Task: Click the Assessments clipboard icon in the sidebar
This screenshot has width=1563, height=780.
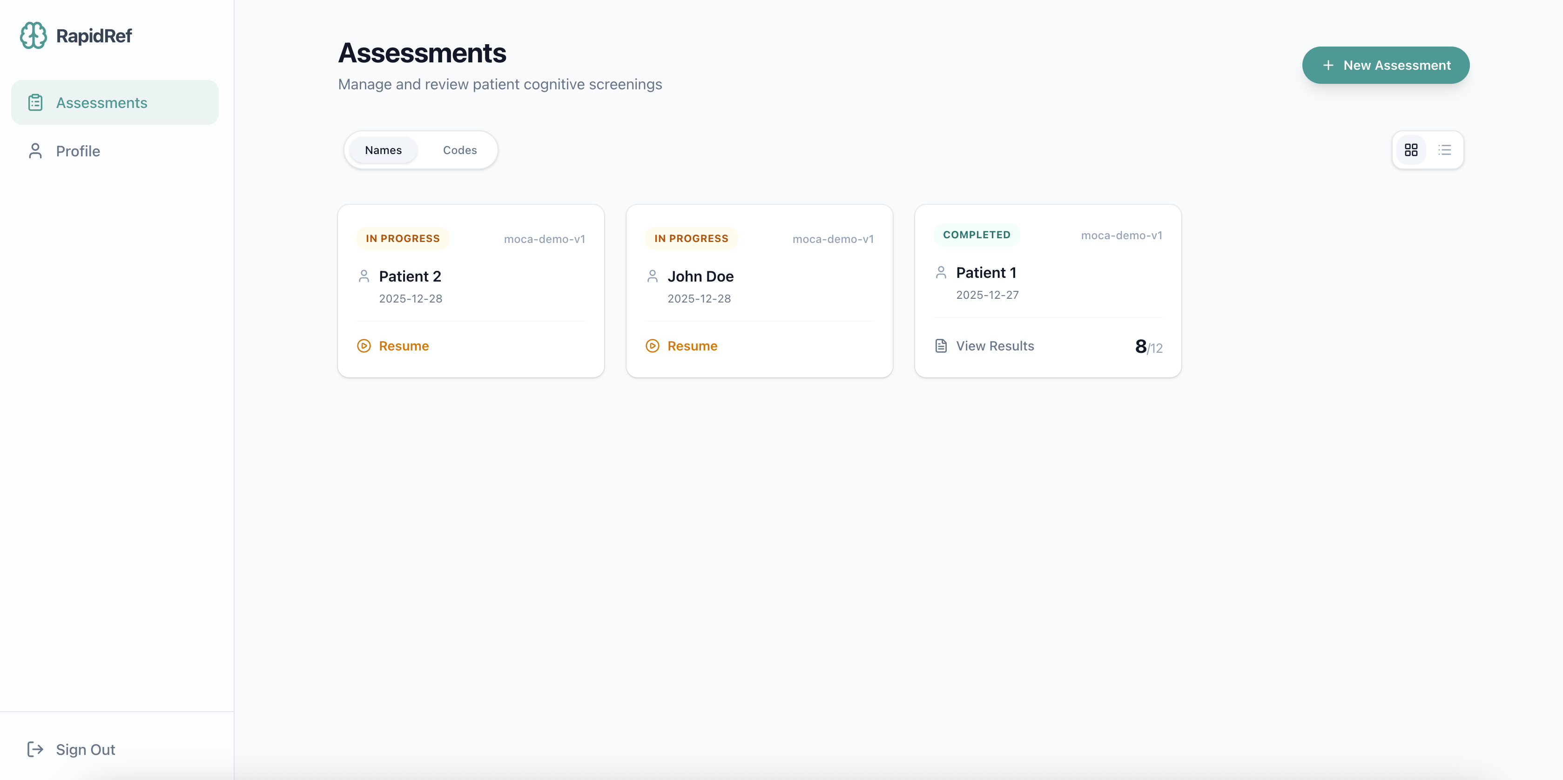Action: (x=35, y=102)
